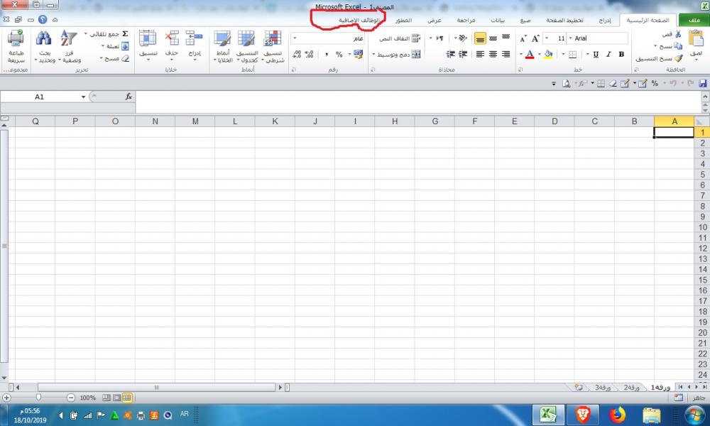Viewport: 710px width, 426px height.
Task: Toggle Bold formatting
Action: coord(621,54)
